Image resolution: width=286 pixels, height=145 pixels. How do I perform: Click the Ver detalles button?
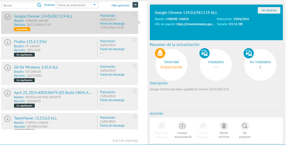point(269,10)
